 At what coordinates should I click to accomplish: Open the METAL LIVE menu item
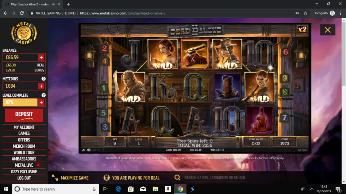click(x=24, y=165)
